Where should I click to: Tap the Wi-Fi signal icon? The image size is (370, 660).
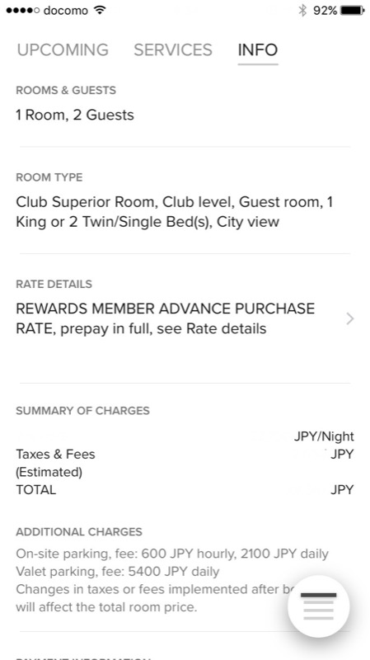100,10
